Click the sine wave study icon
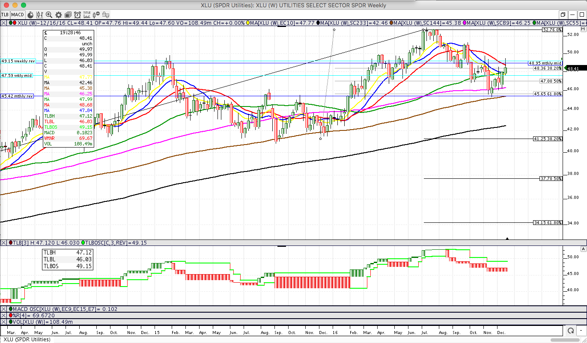The width and height of the screenshot is (587, 343). click(x=105, y=15)
